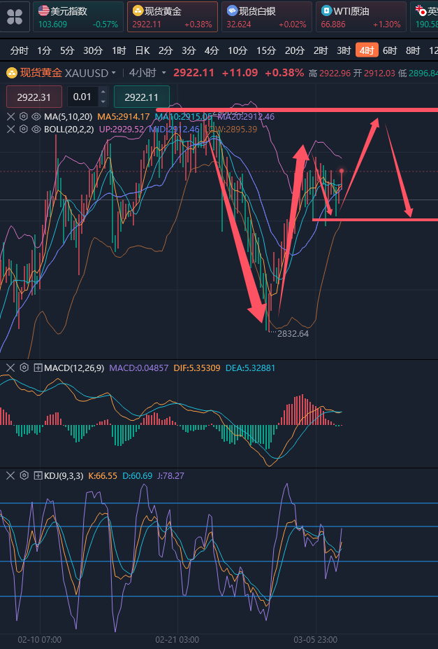Toggle visibility eye for MA(5,10,20)
This screenshot has width=438, height=649.
[36, 117]
